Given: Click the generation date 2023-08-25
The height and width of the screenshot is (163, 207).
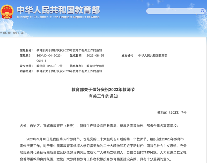Looking at the screenshot, I should (95, 56).
